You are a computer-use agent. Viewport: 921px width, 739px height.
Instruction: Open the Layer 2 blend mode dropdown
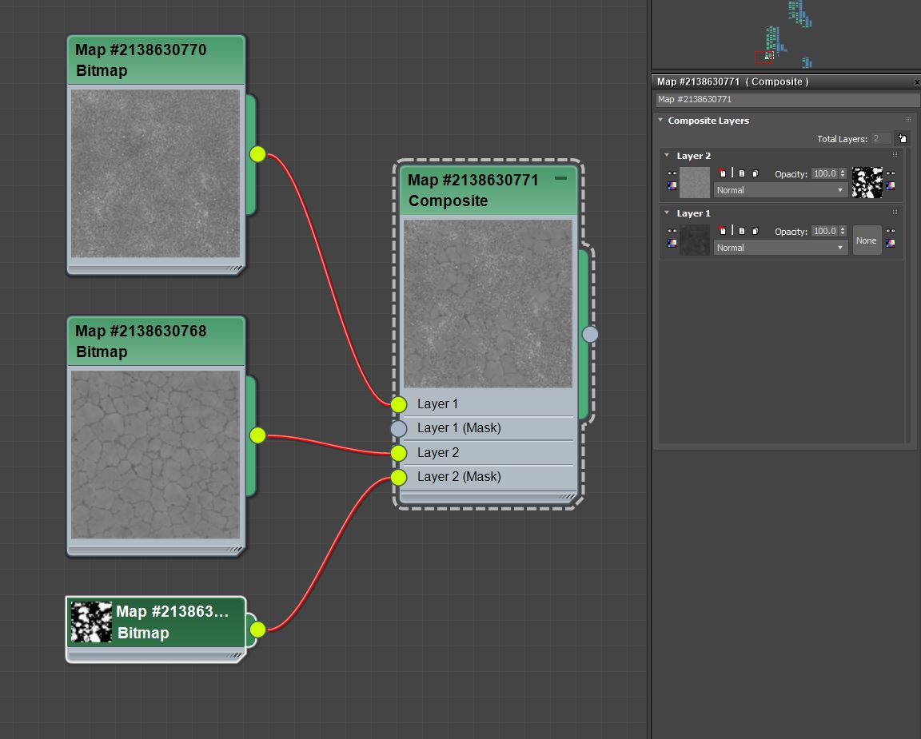point(779,190)
